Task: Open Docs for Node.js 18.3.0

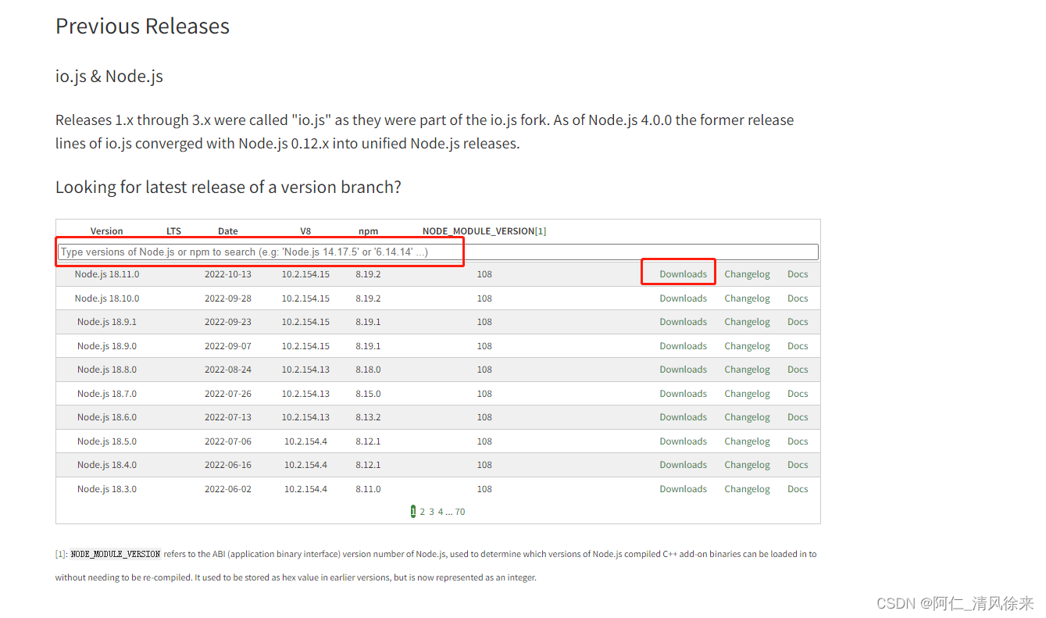Action: [x=798, y=489]
